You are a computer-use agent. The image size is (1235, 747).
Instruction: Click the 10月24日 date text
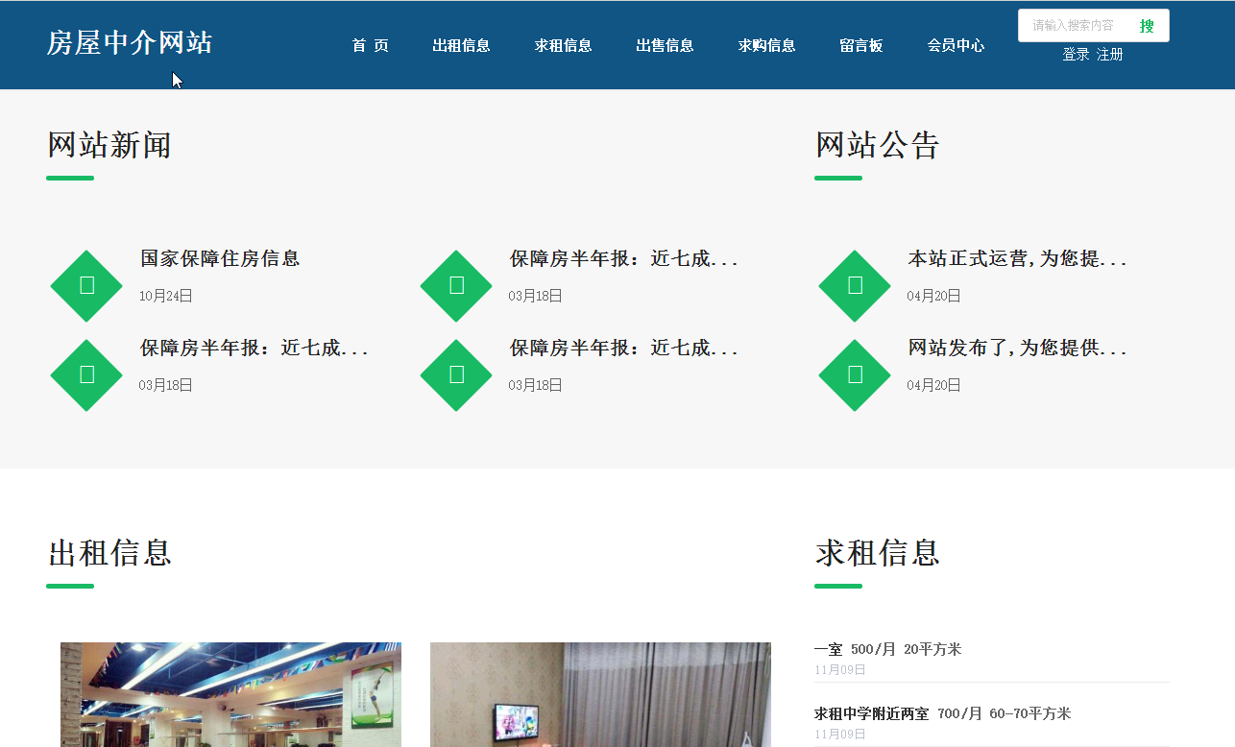(x=166, y=296)
